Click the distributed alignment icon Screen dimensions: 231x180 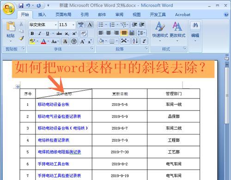[132, 33]
